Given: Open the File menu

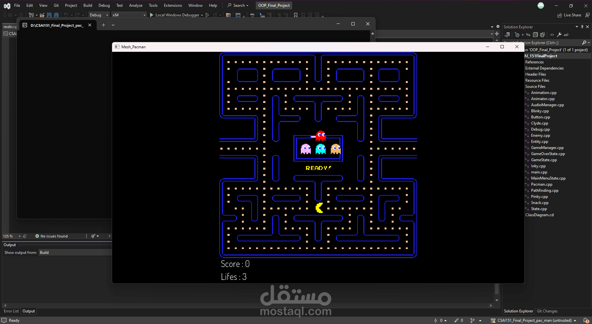Looking at the screenshot, I should 17,5.
